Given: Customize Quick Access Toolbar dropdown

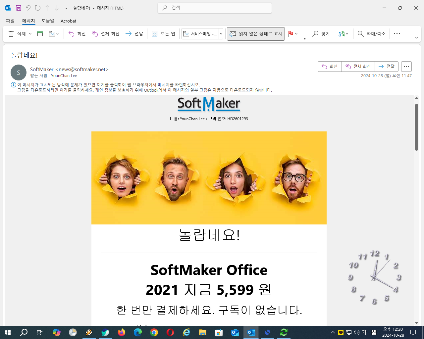Looking at the screenshot, I should 66,8.
